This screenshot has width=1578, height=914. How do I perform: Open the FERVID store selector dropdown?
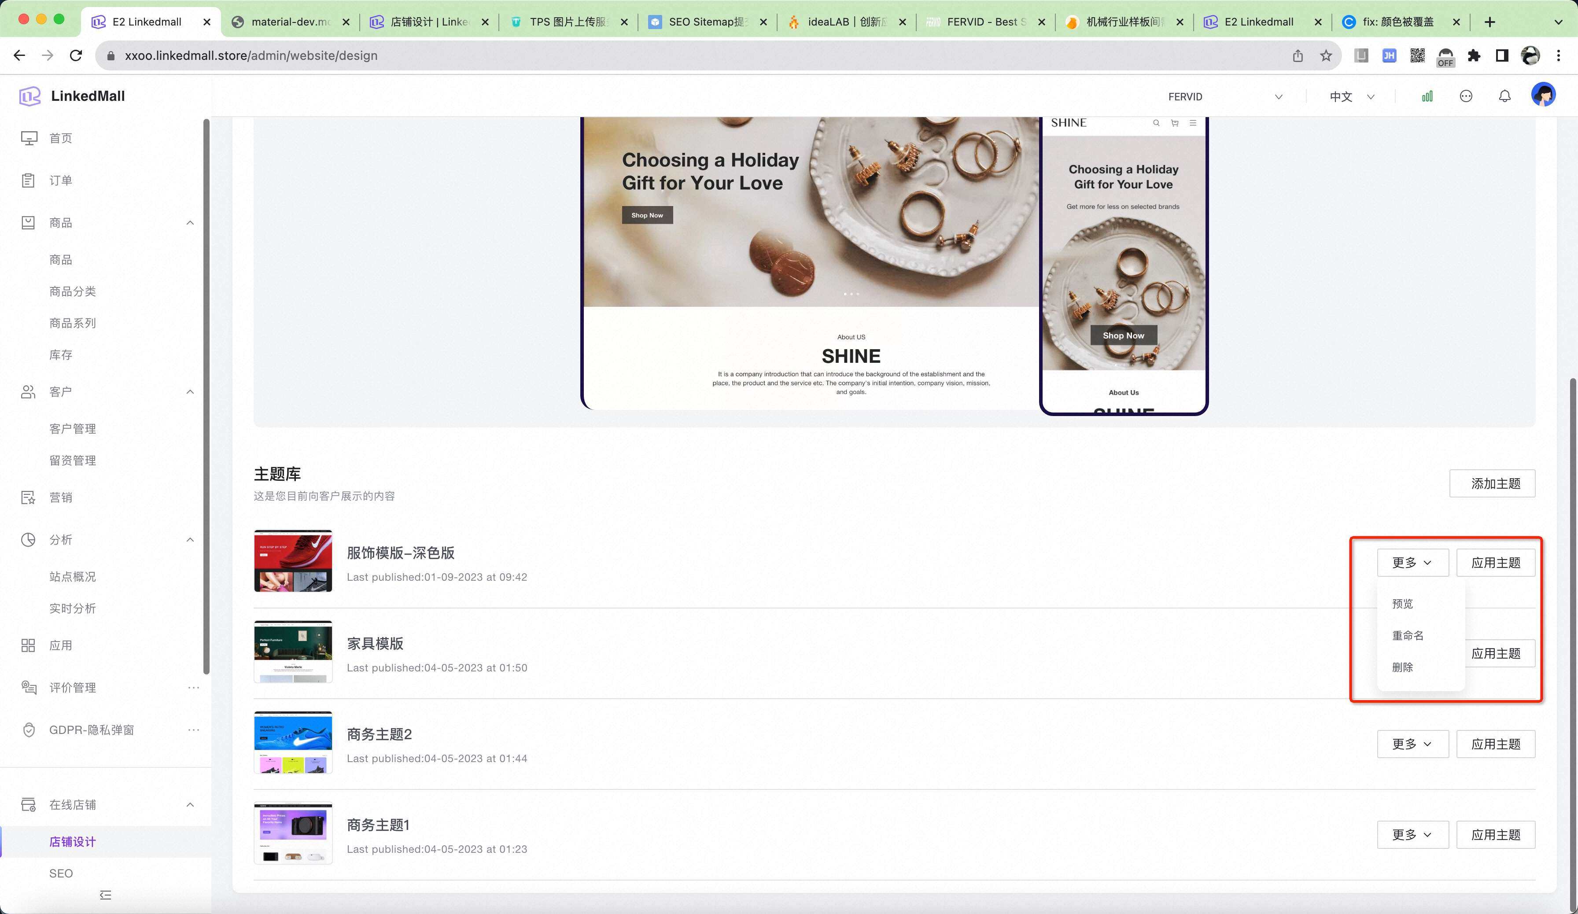(x=1224, y=96)
